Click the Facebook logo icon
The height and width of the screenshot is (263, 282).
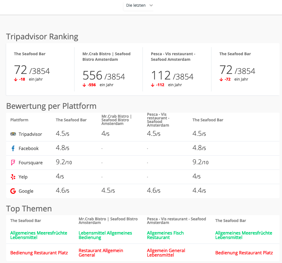point(13,148)
